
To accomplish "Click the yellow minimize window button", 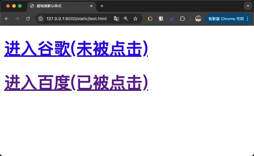I will 14,6.
